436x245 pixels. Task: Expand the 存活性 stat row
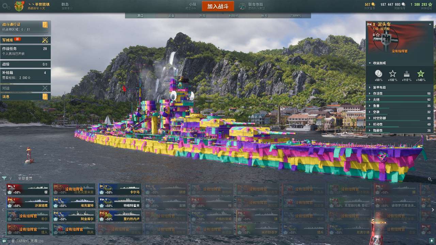tap(400, 94)
